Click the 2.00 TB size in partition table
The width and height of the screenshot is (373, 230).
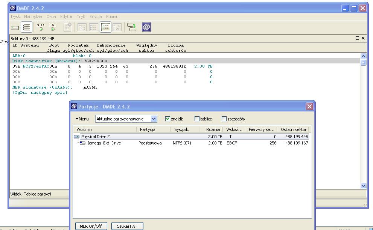203,66
